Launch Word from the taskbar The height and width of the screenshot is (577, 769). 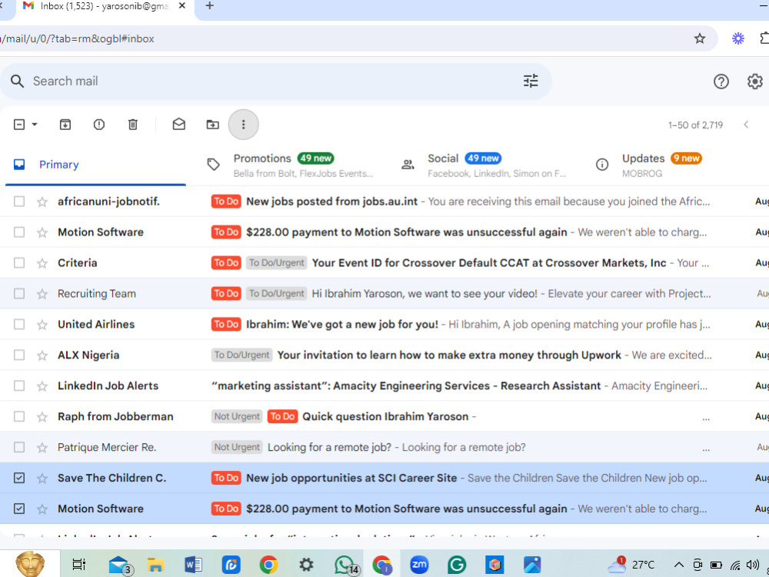[193, 565]
